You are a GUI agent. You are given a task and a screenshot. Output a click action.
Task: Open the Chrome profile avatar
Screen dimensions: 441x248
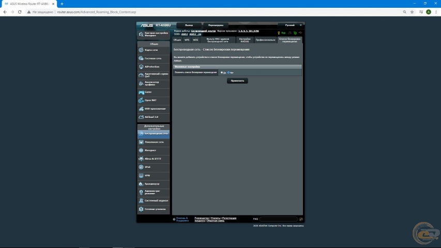(429, 12)
